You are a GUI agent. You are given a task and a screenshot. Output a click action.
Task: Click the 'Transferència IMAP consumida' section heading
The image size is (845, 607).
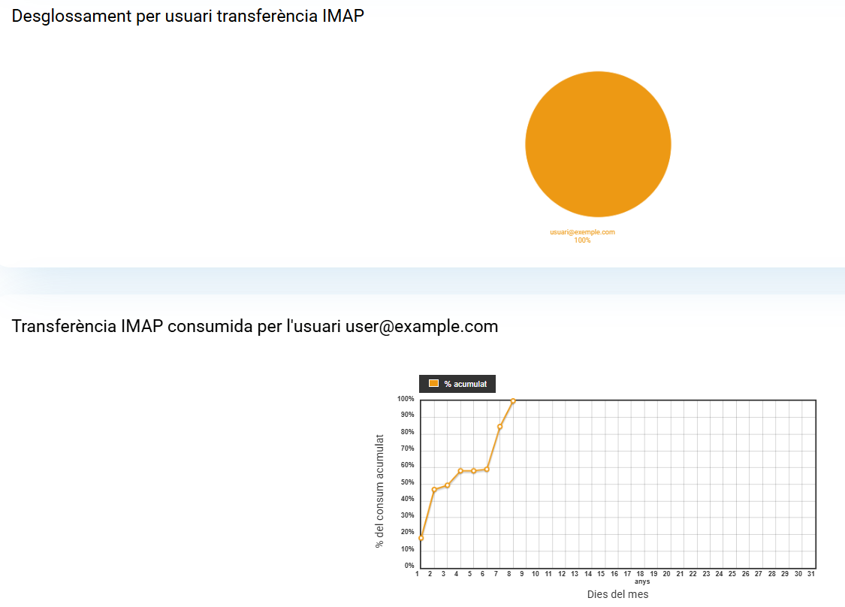coord(255,327)
